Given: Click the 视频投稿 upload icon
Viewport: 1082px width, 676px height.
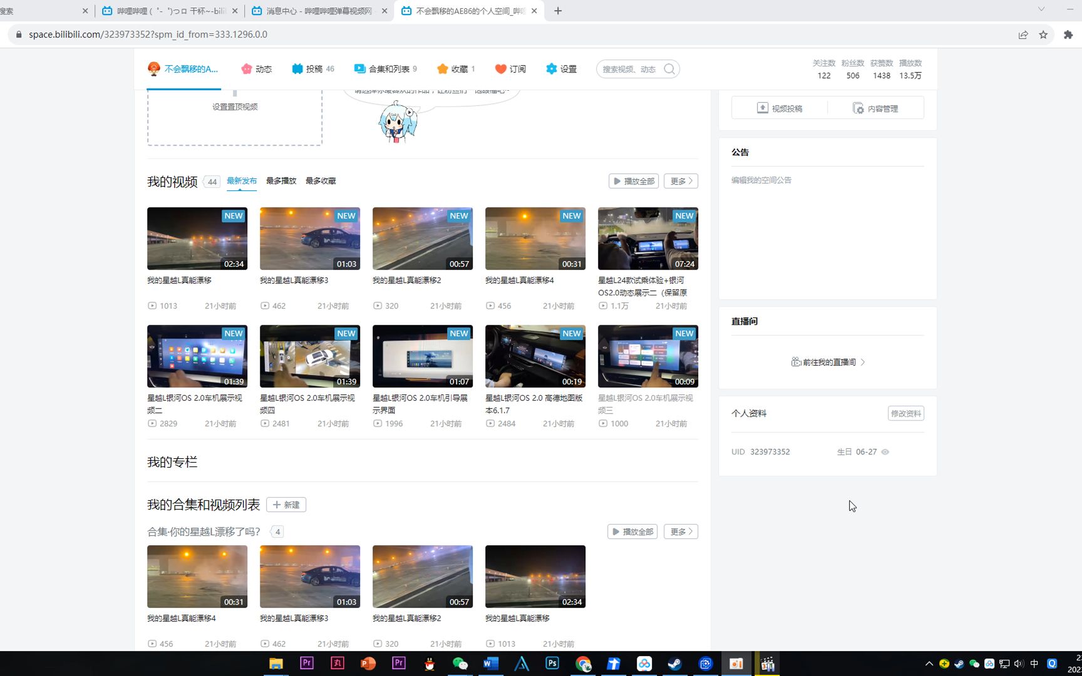Looking at the screenshot, I should coord(762,108).
